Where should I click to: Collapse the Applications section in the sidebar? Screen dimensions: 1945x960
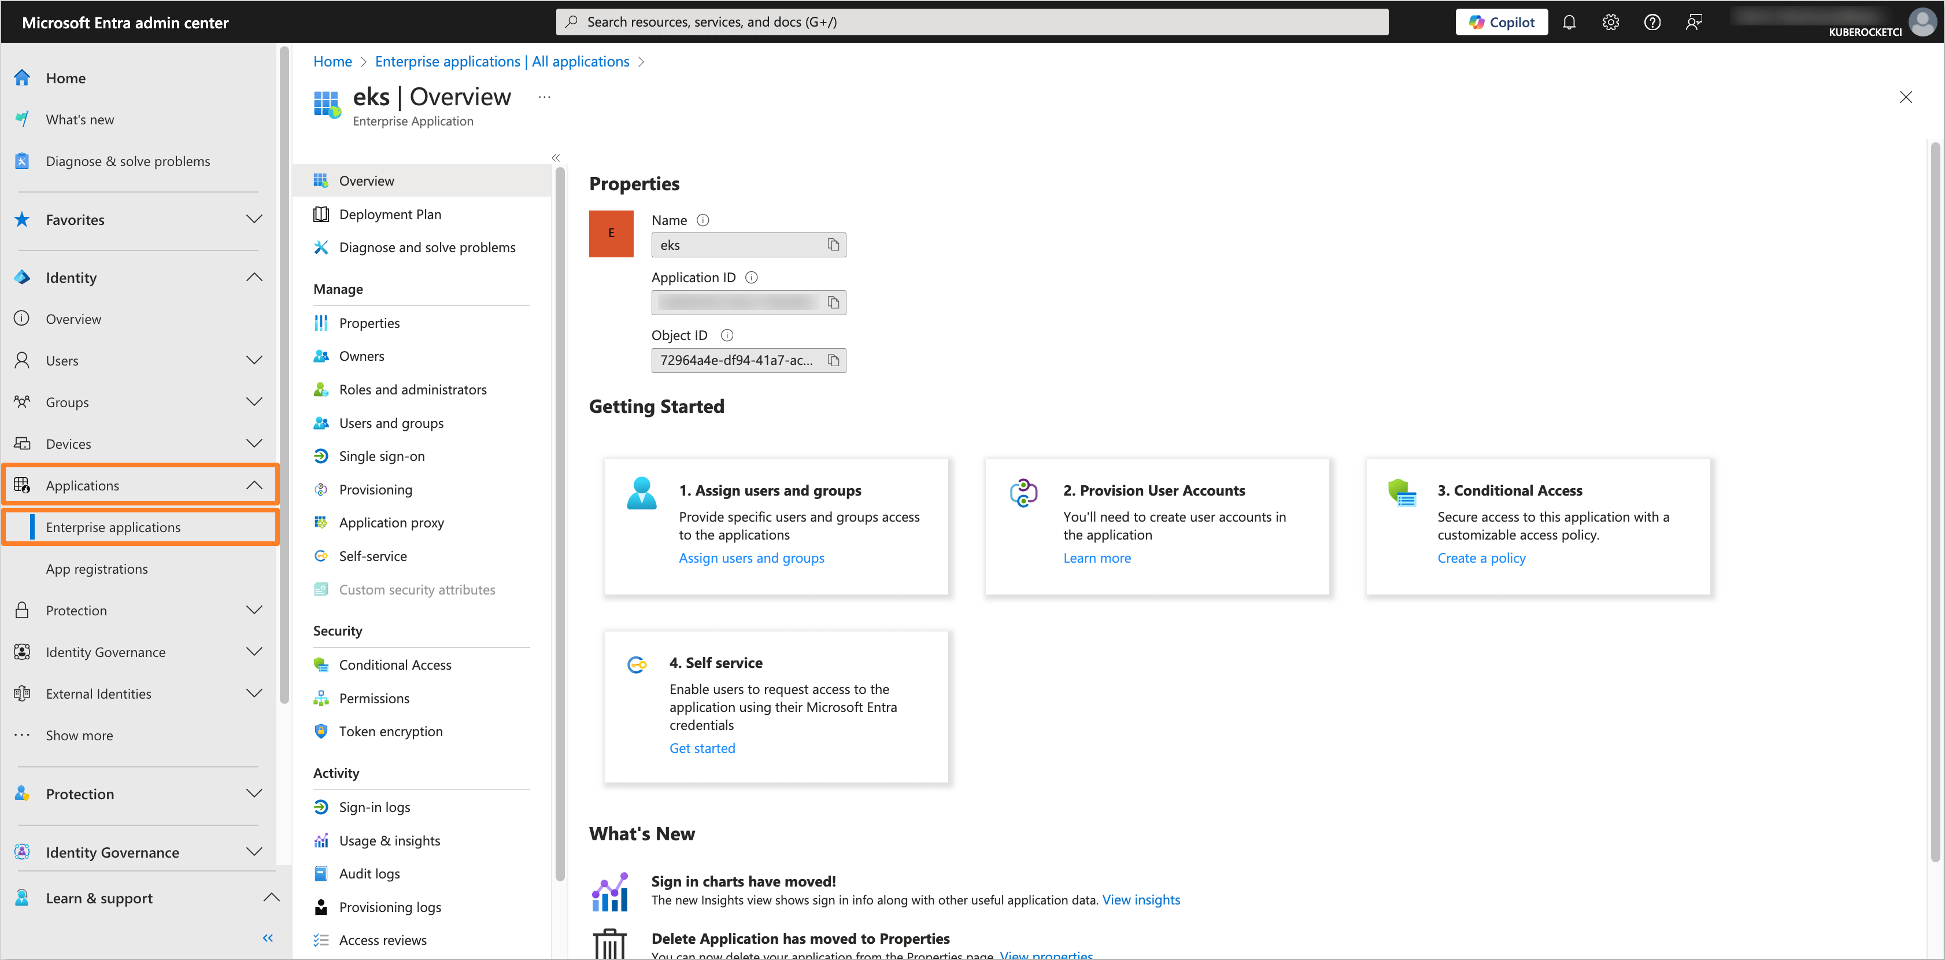tap(254, 485)
